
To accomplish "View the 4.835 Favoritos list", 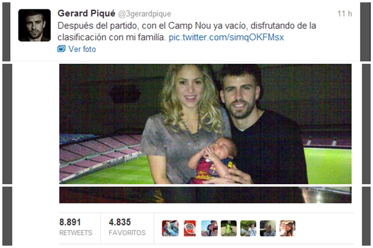I will pyautogui.click(x=127, y=227).
